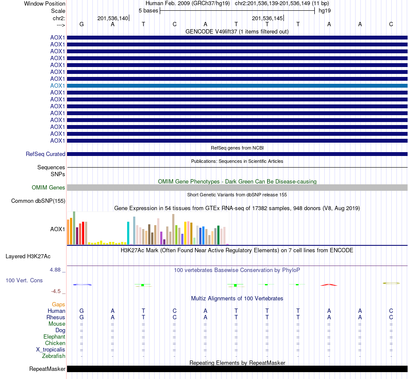The height and width of the screenshot is (379, 408).
Task: Click the SNPs track label
Action: click(58, 174)
